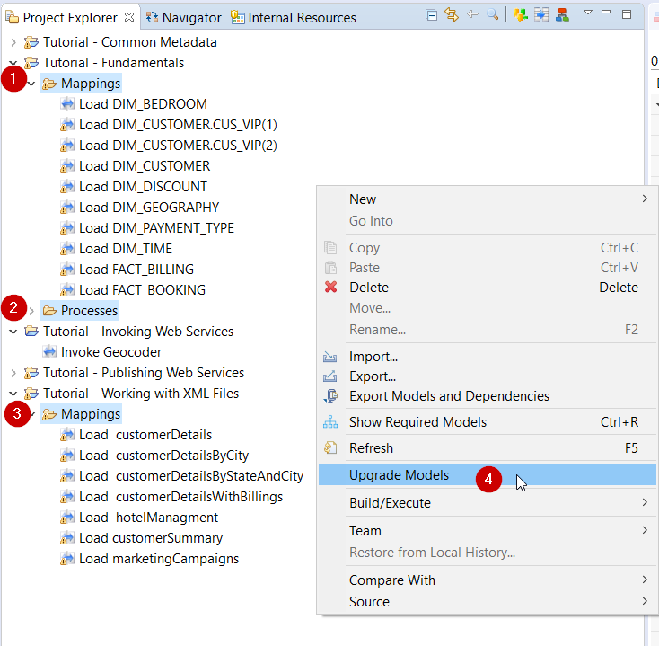This screenshot has width=659, height=646.
Task: Expand the Processes folder arrow
Action: [x=31, y=311]
